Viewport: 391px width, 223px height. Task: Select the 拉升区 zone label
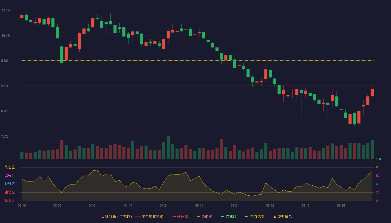(x=9, y=184)
